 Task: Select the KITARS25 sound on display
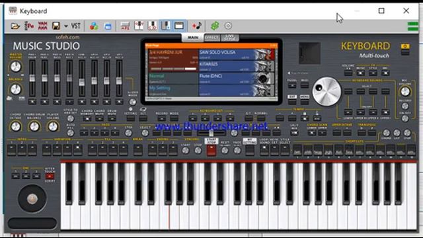coord(237,66)
